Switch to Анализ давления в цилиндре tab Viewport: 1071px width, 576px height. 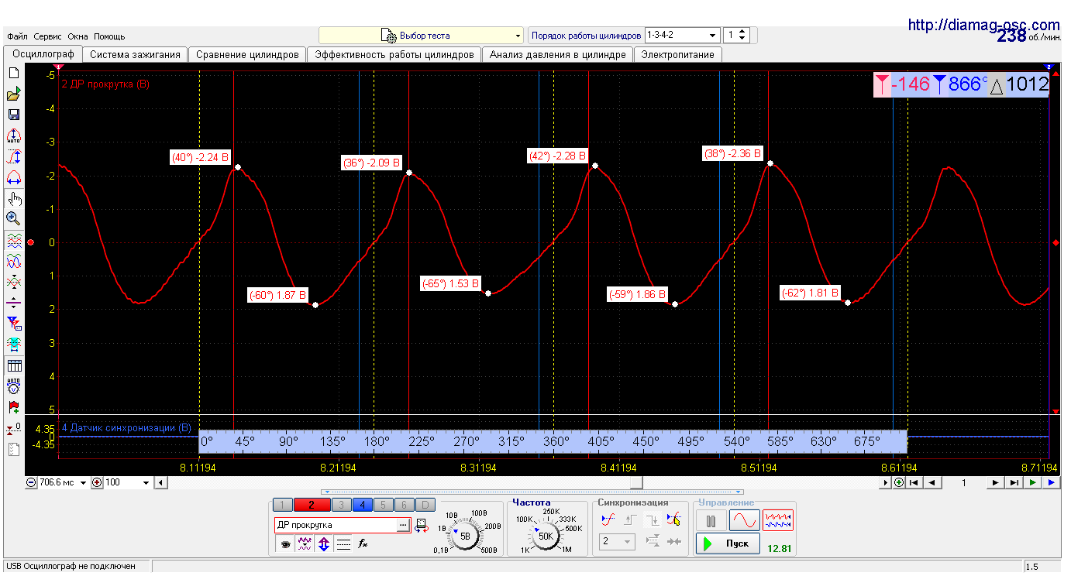[x=558, y=55]
